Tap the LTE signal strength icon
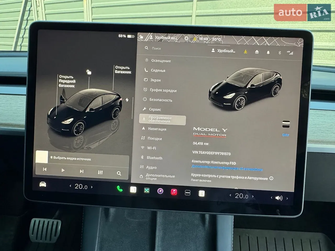 coord(290,53)
